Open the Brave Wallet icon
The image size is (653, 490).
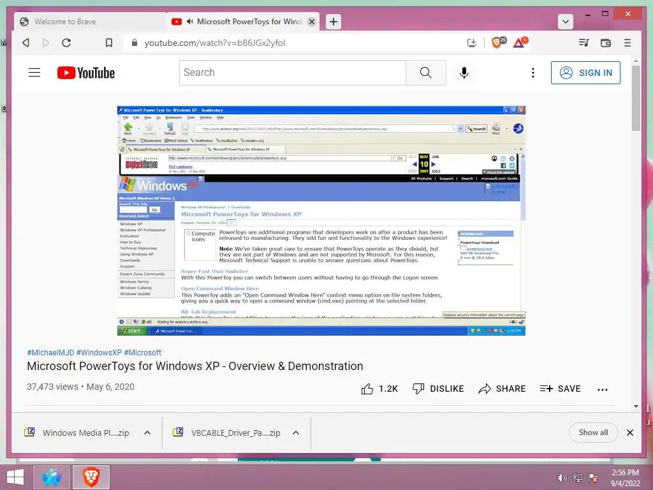(606, 43)
